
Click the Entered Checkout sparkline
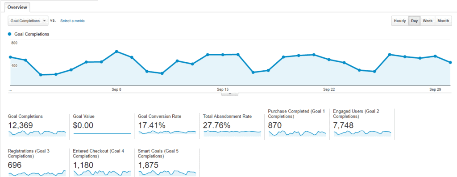click(x=102, y=173)
